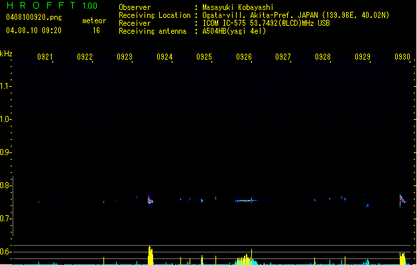Click the 0.9 kHz frequency axis label
This screenshot has height=265, width=417.
[x=5, y=152]
